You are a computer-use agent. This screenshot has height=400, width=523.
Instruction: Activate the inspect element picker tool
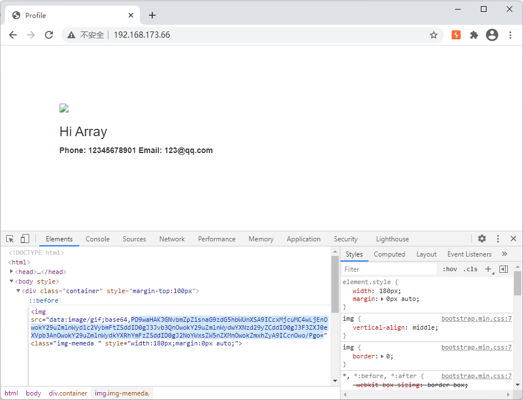click(10, 239)
